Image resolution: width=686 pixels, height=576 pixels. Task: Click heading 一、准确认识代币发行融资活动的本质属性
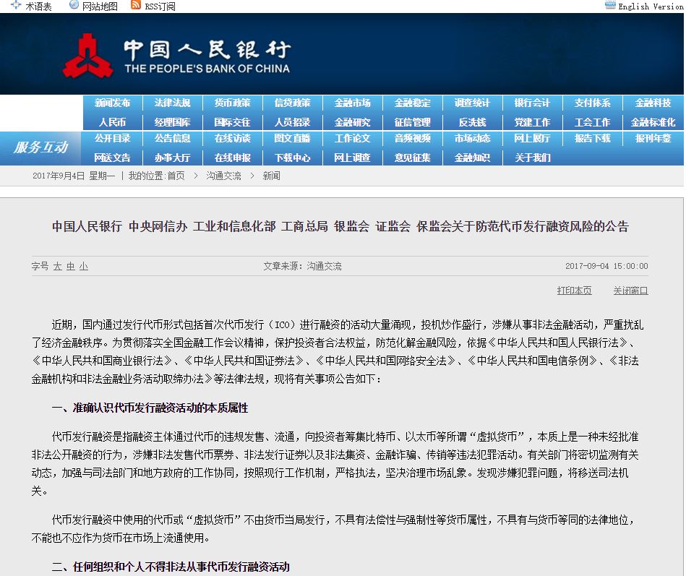150,408
